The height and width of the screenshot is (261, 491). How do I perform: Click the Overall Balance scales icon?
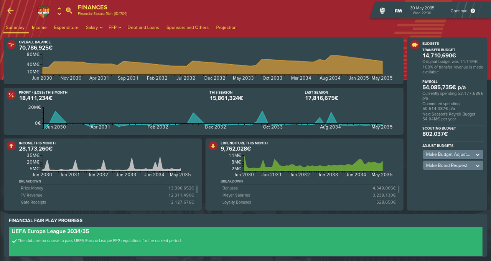(x=11, y=45)
